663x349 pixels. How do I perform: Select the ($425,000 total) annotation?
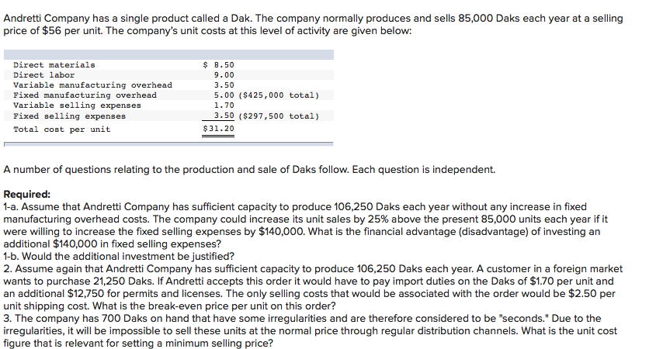(279, 95)
